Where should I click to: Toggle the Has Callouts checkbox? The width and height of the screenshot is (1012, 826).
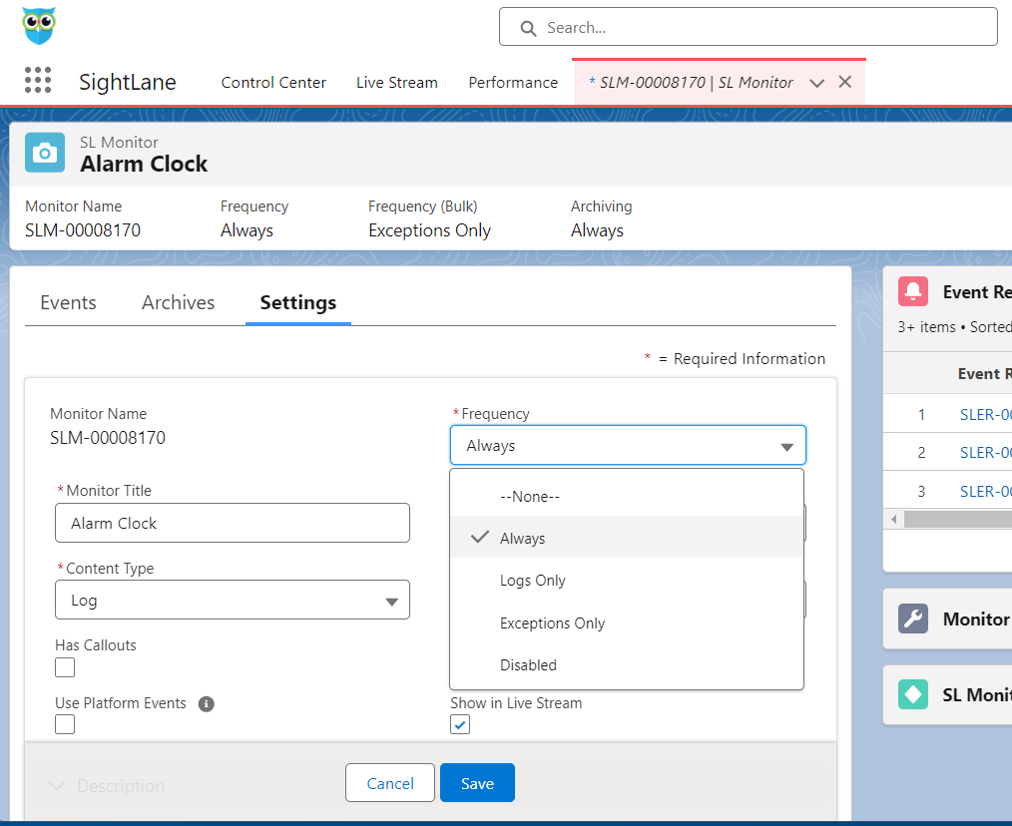click(x=65, y=667)
